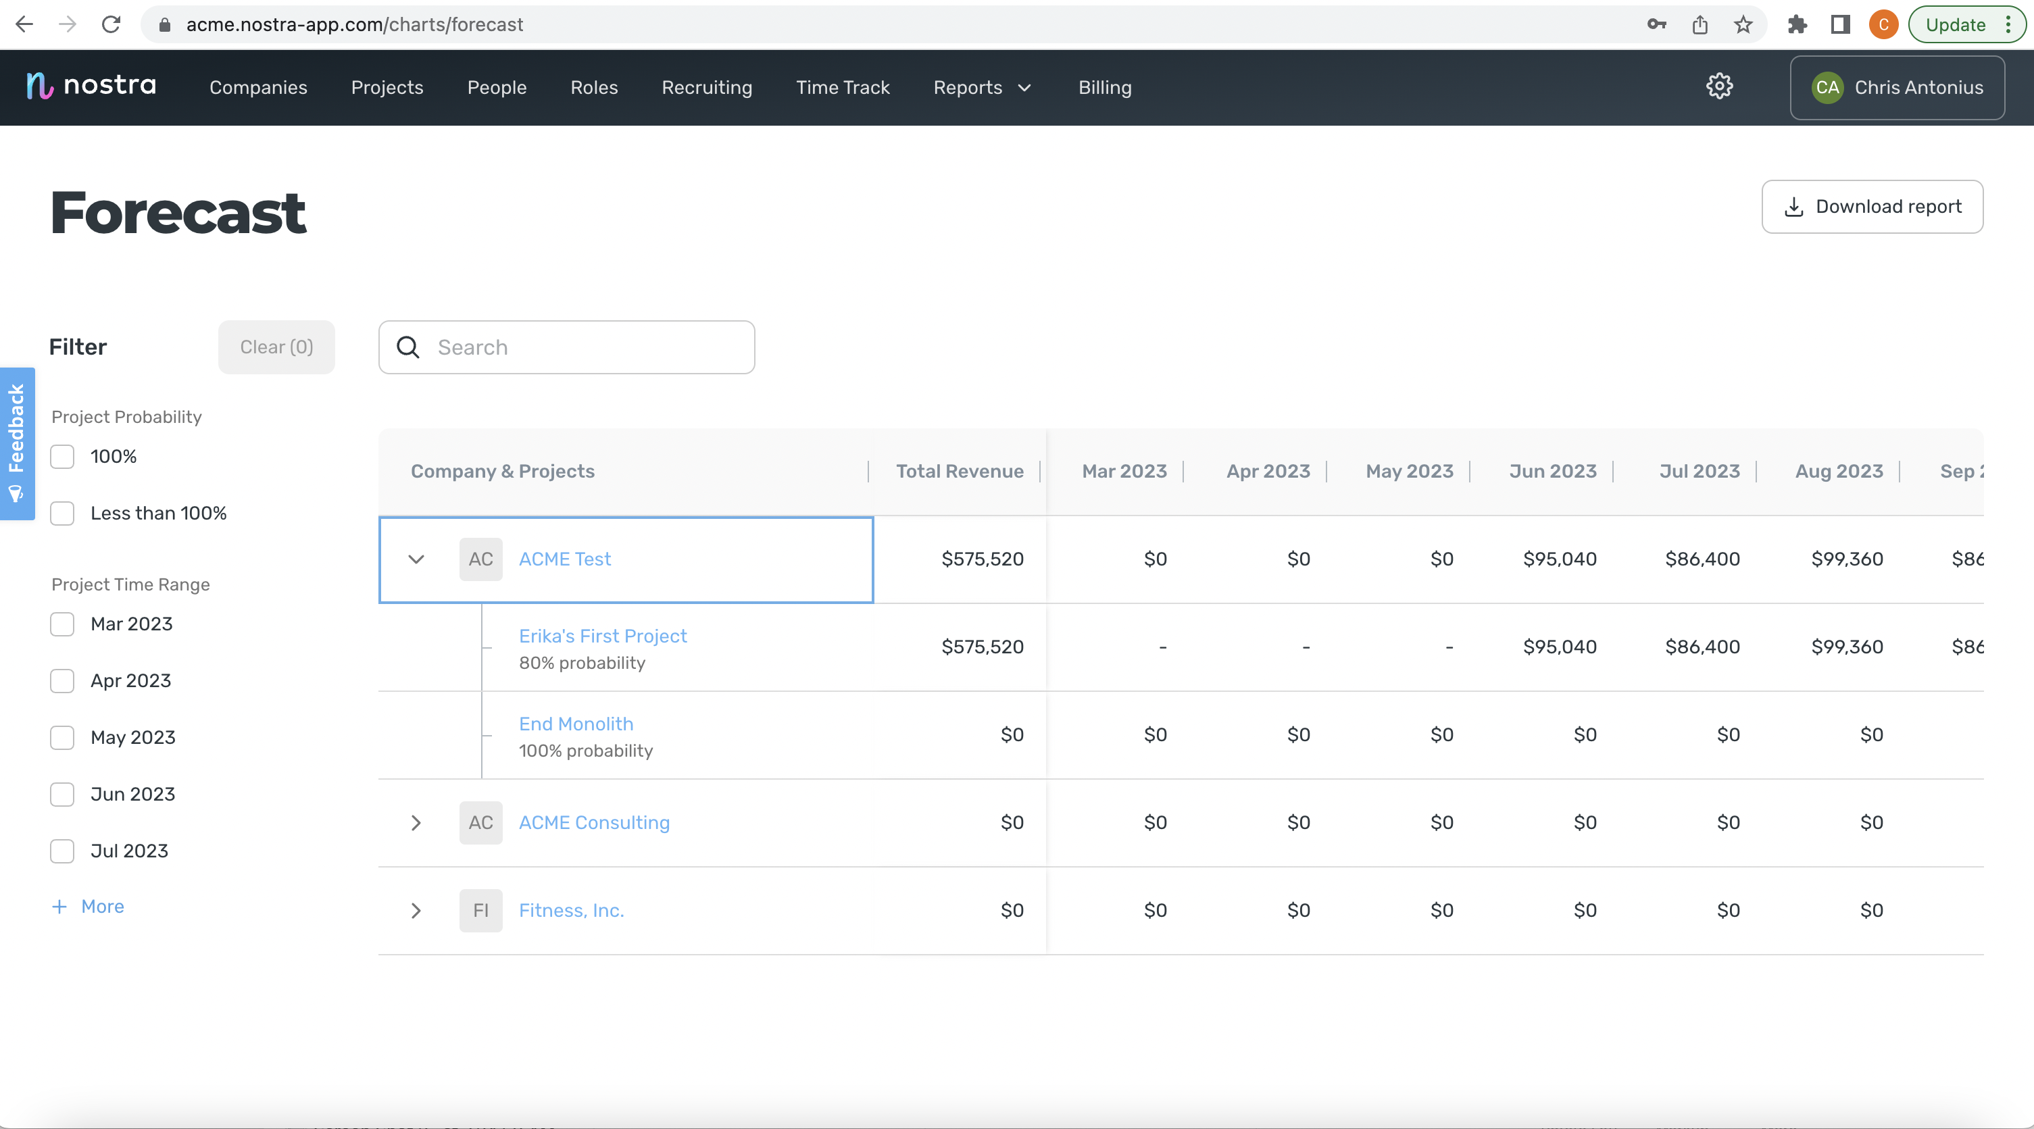Image resolution: width=2034 pixels, height=1129 pixels.
Task: Open the Reports dropdown menu
Action: (x=981, y=88)
